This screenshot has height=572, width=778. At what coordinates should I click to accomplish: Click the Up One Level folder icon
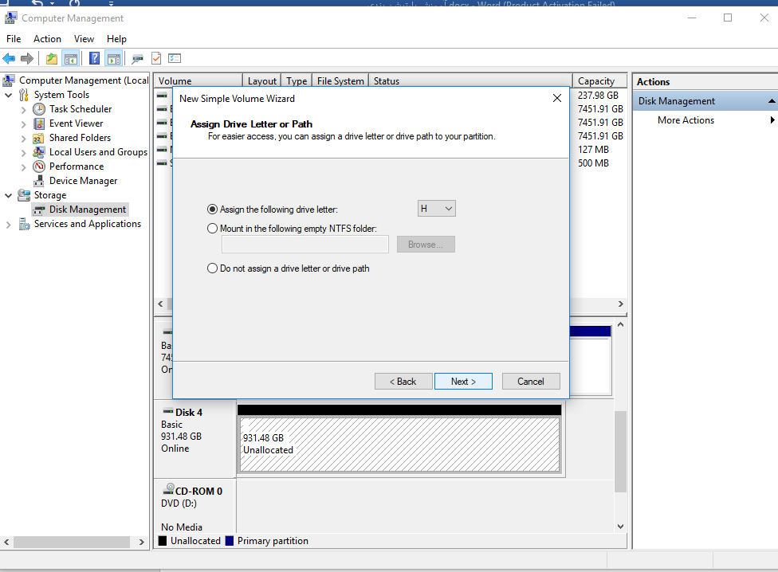[x=52, y=58]
